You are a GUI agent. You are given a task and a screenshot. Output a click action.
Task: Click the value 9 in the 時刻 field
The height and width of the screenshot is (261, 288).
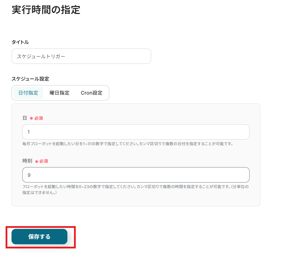[x=29, y=175]
